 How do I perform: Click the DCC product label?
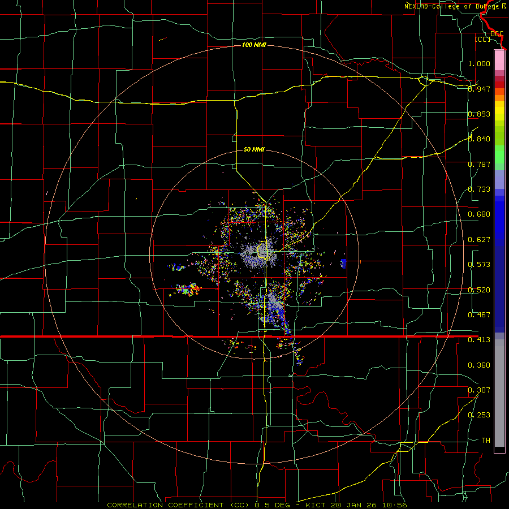coord(497,34)
